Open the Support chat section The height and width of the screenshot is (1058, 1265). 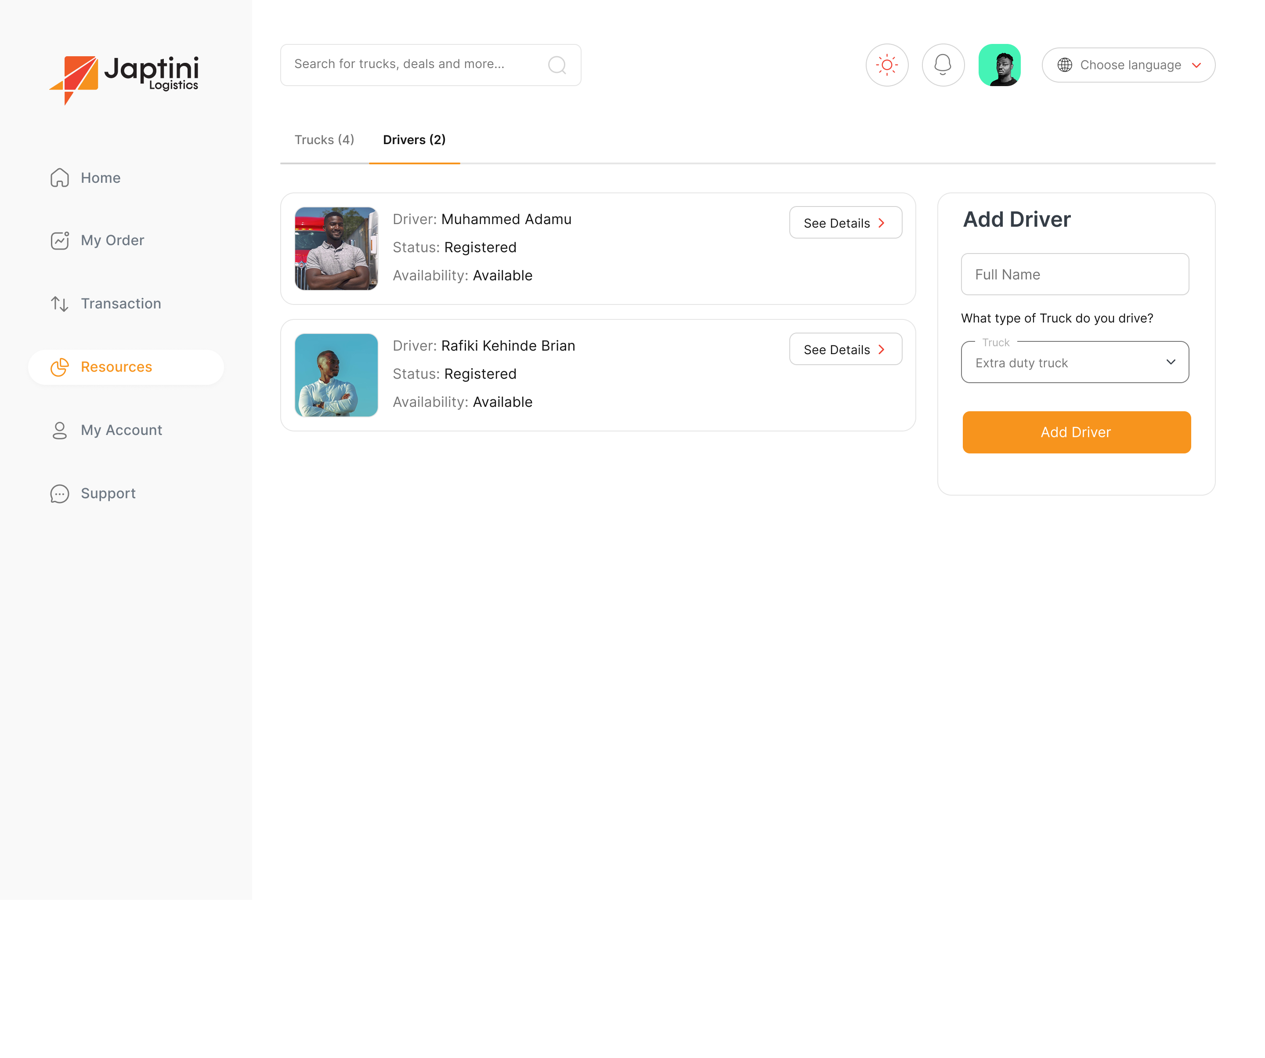coord(93,493)
